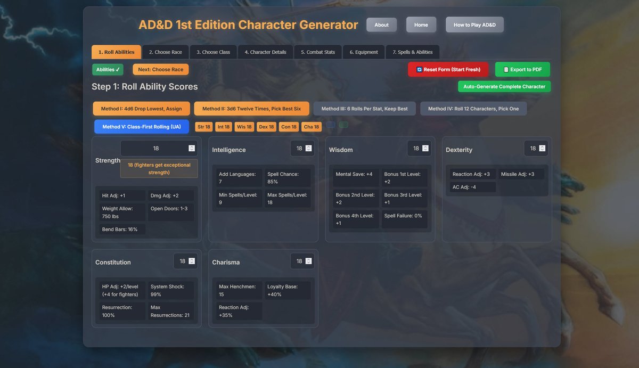Image resolution: width=639 pixels, height=368 pixels.
Task: Choose Method III: 6 Rolls Per Stat
Action: (364, 109)
